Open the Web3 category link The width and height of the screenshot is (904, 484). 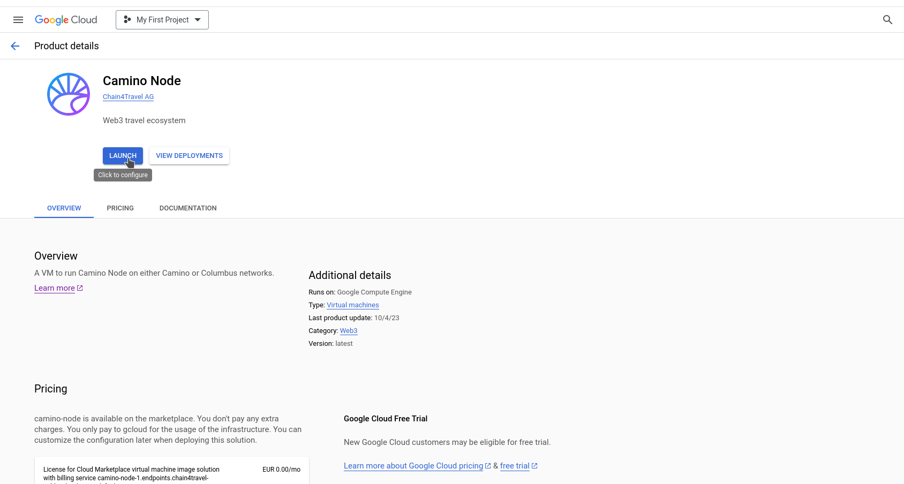348,331
